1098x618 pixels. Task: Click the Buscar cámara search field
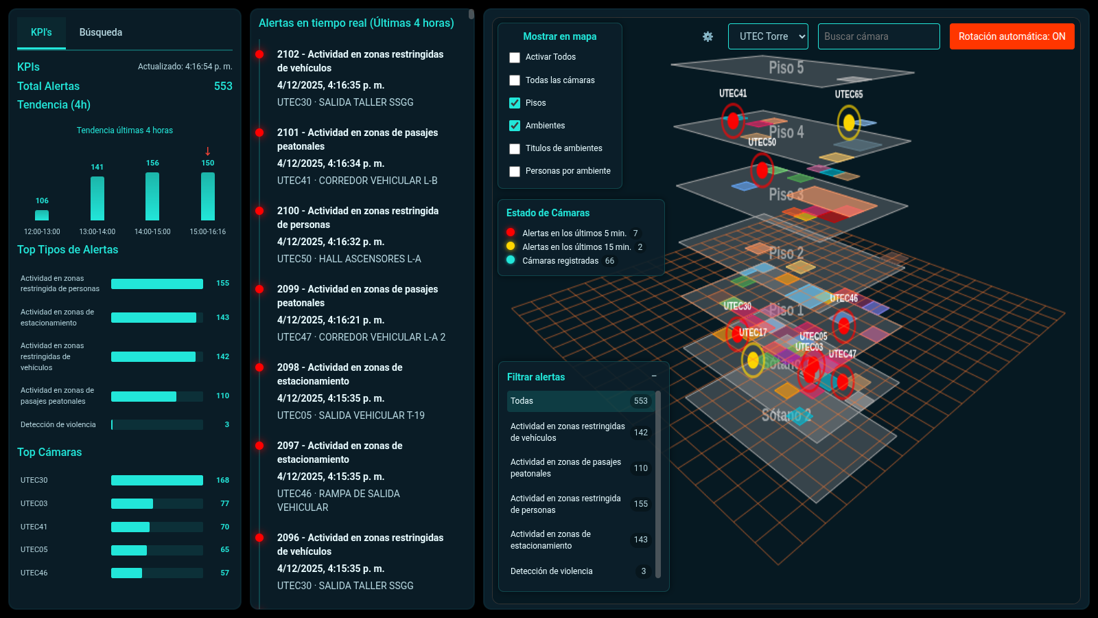[x=878, y=36]
